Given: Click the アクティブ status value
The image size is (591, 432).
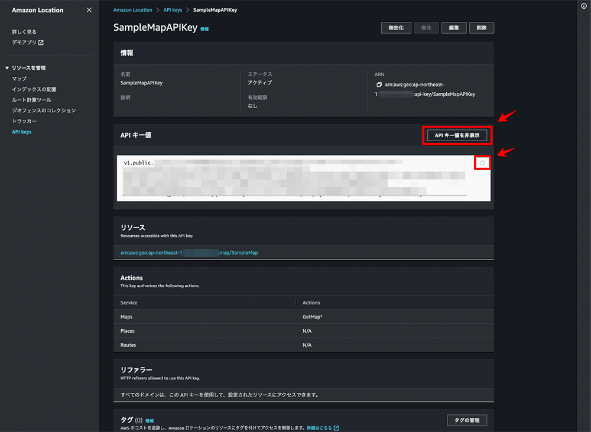Looking at the screenshot, I should [x=259, y=83].
